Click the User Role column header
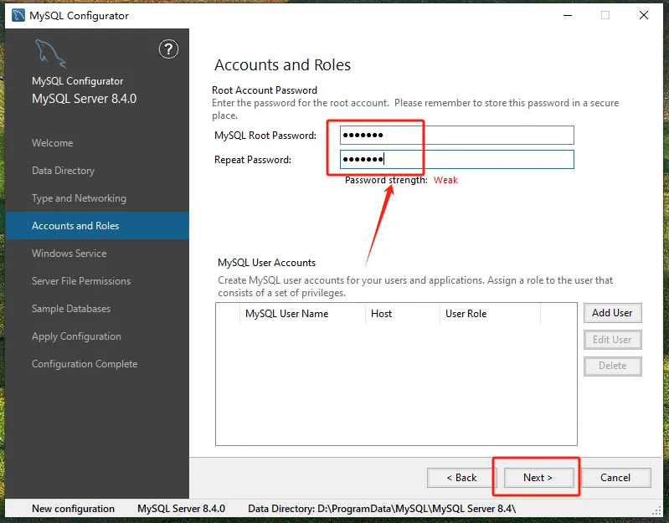This screenshot has width=669, height=523. tap(490, 314)
